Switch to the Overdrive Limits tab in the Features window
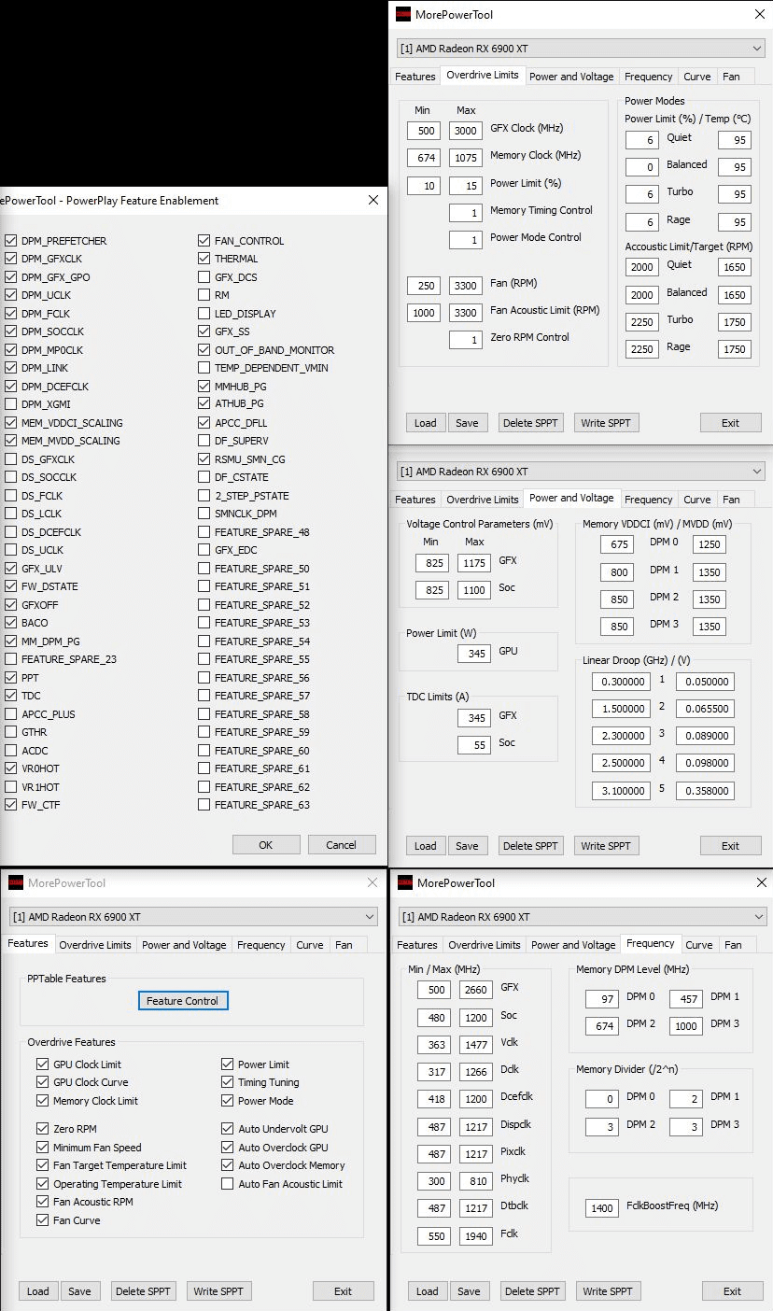The height and width of the screenshot is (1311, 773). (x=95, y=945)
